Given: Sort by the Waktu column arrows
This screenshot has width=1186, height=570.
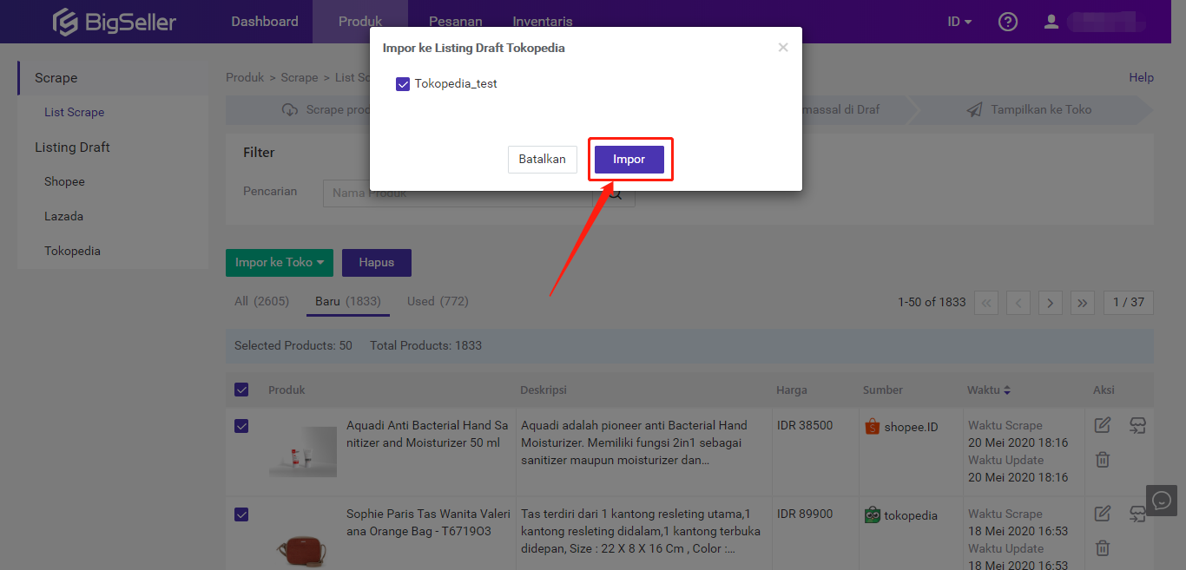Looking at the screenshot, I should (1007, 390).
